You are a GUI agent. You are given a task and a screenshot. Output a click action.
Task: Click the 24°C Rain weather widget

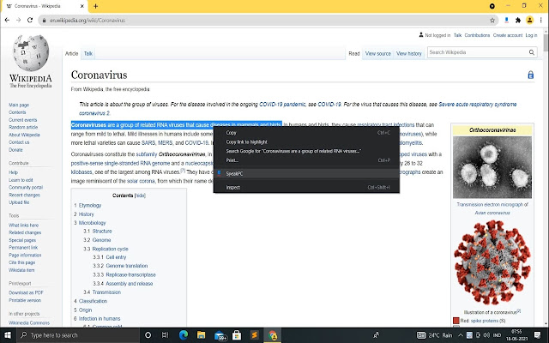435,335
